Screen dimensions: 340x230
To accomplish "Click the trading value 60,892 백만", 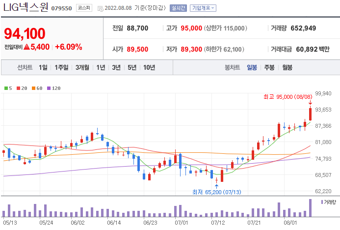I will point(313,49).
